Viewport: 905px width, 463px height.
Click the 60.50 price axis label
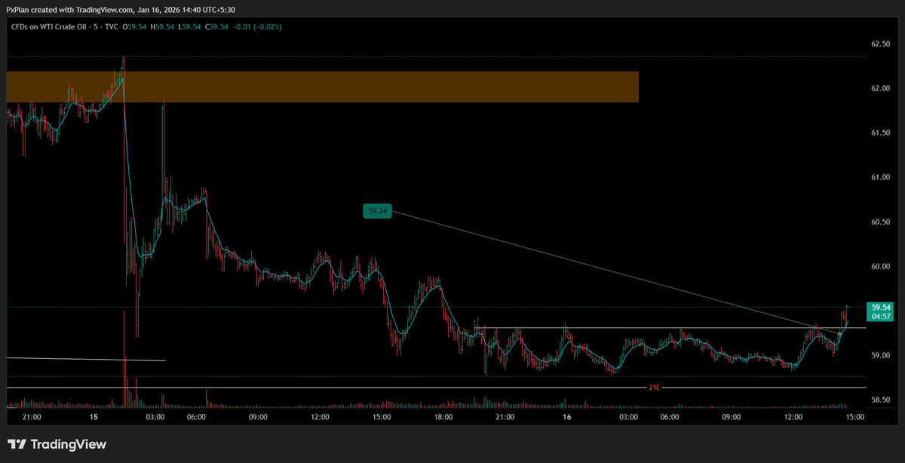point(881,222)
